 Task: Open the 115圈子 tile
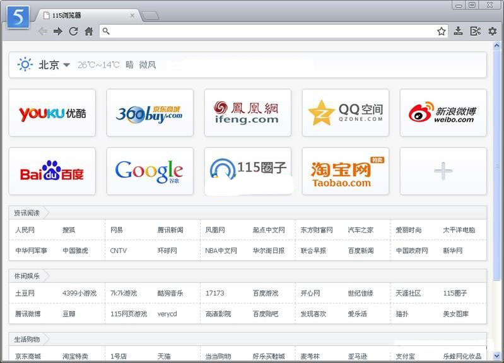click(247, 171)
